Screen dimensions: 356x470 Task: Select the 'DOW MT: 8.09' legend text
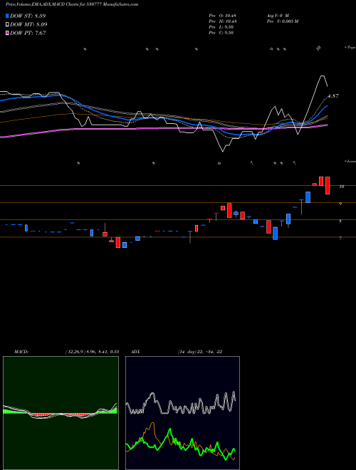28,25
